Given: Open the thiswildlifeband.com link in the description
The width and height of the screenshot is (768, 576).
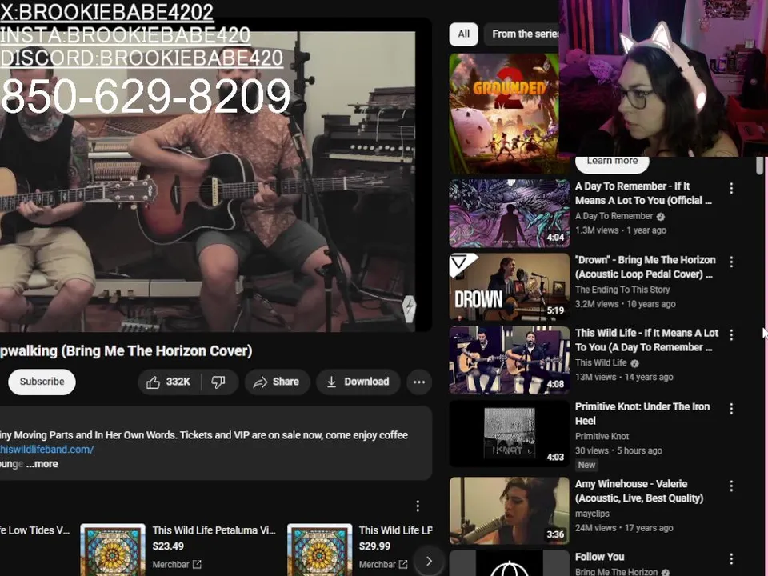Looking at the screenshot, I should click(47, 449).
